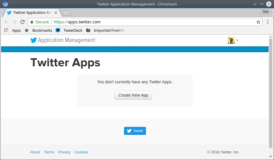Click the address bar URL field
Viewport: 274px width, 160px height.
[145, 22]
